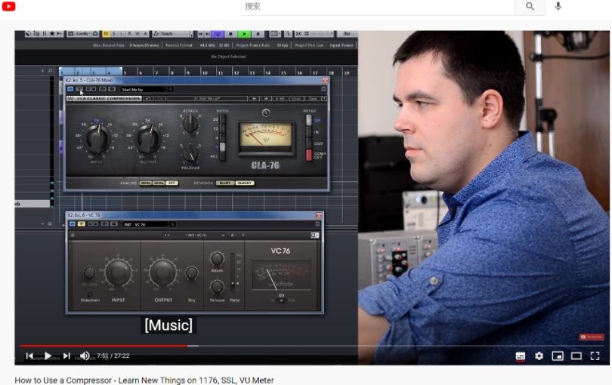Click the search magnifier button
The width and height of the screenshot is (612, 385).
[530, 6]
